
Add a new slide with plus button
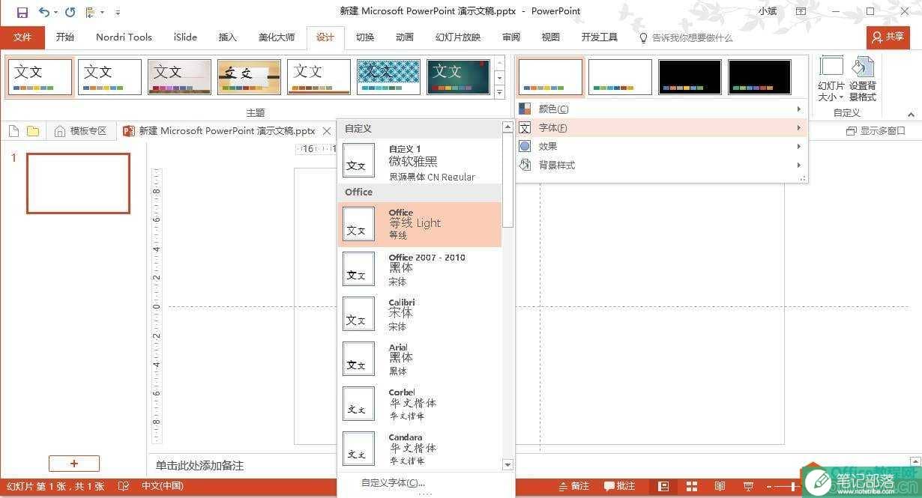tap(73, 464)
